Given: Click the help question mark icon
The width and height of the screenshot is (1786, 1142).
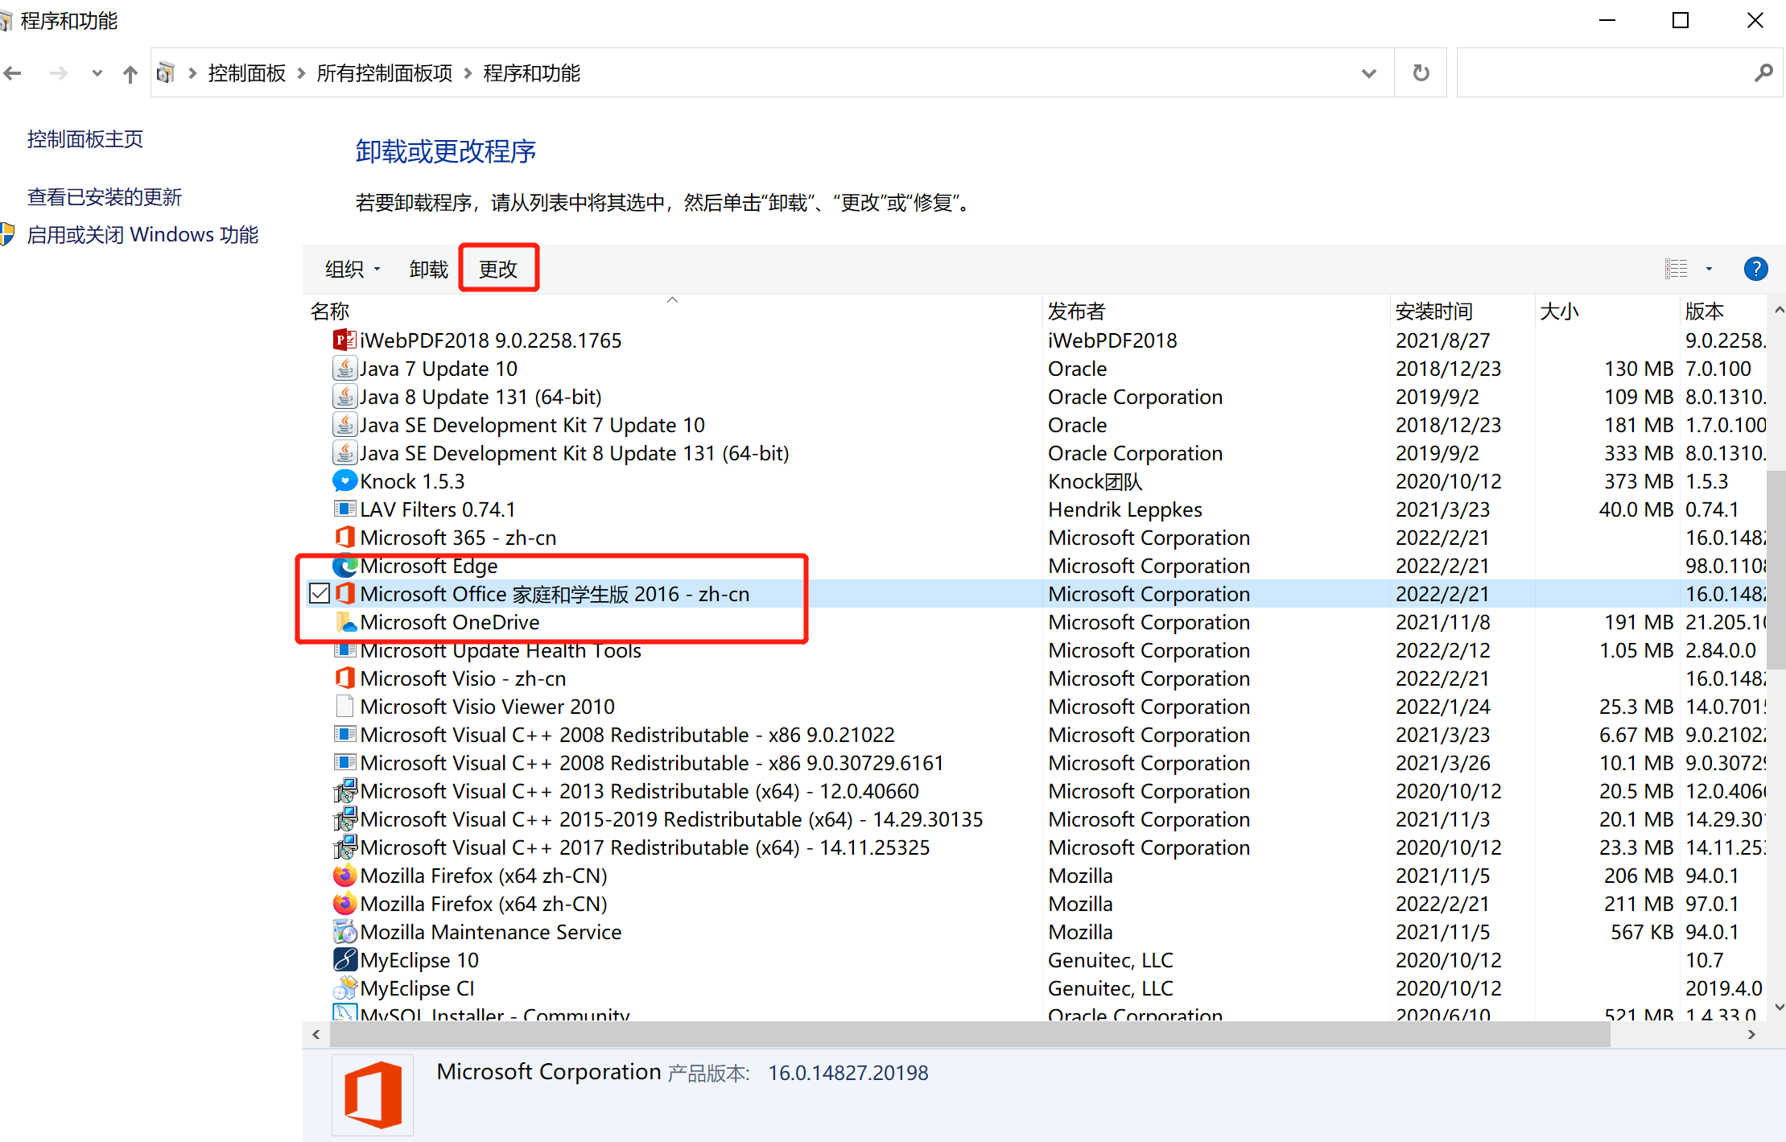Looking at the screenshot, I should [x=1755, y=269].
